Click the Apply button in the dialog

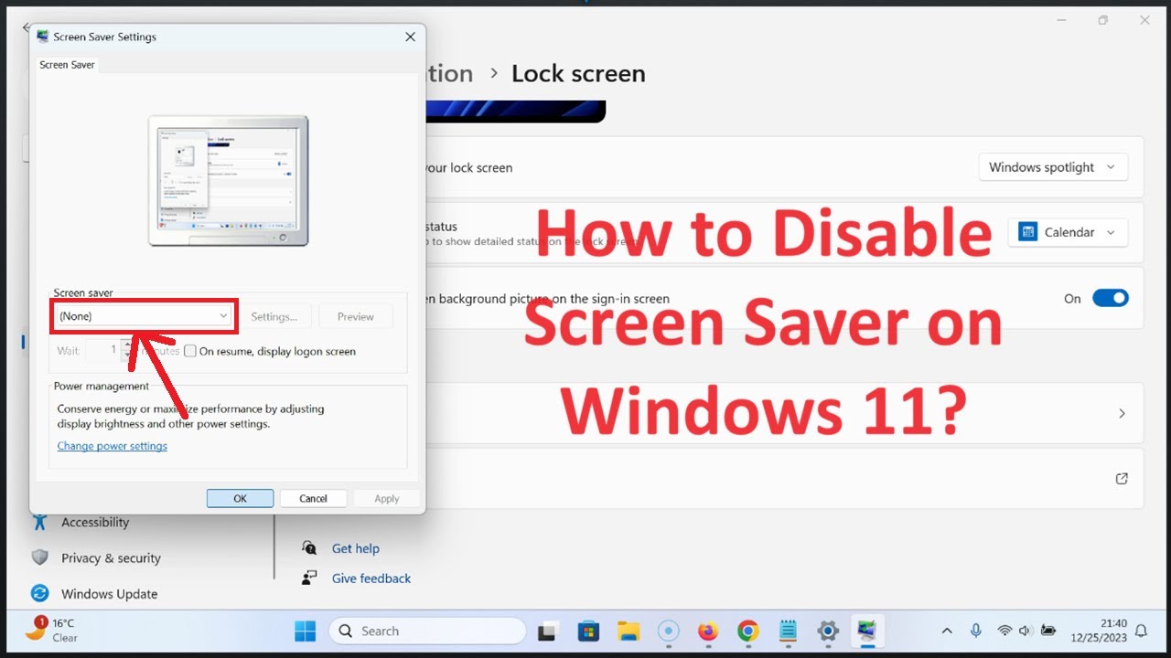[386, 498]
